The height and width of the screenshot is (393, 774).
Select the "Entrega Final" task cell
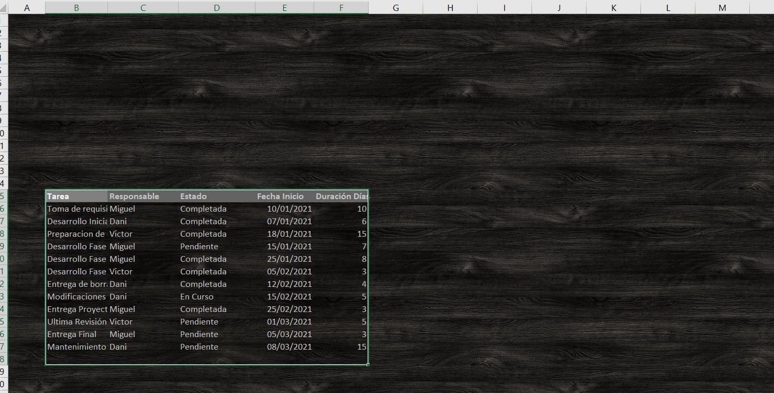tap(77, 334)
